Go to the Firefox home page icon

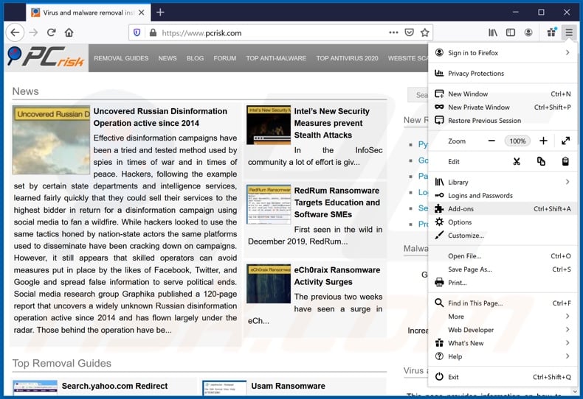(69, 32)
